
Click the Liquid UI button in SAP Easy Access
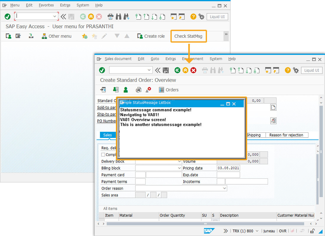tap(217, 17)
